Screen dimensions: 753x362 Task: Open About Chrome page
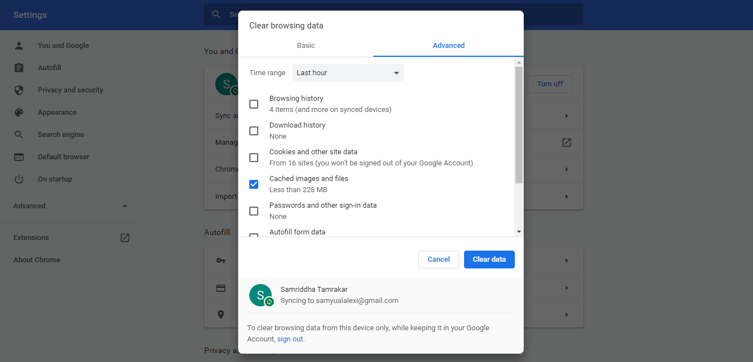point(37,260)
